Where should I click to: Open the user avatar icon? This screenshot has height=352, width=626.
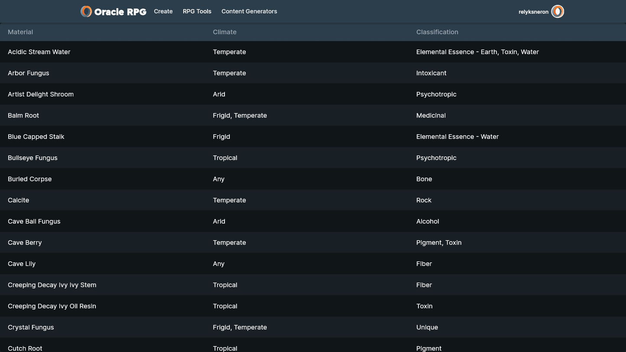point(558,12)
